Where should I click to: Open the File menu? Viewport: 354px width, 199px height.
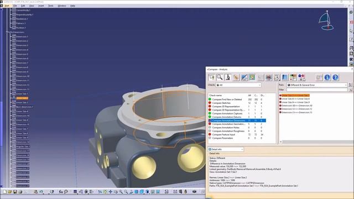(x=15, y=6)
